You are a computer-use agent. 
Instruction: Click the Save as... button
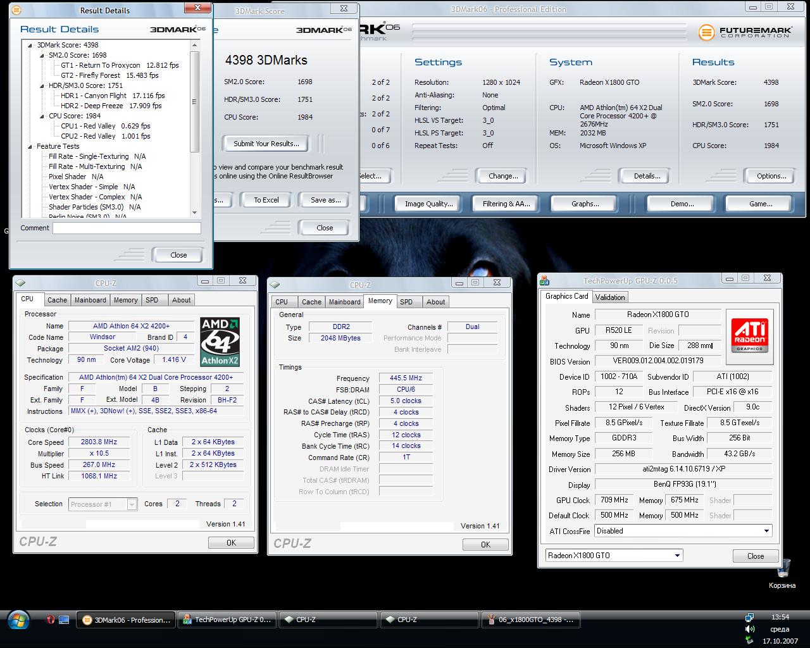coord(326,200)
